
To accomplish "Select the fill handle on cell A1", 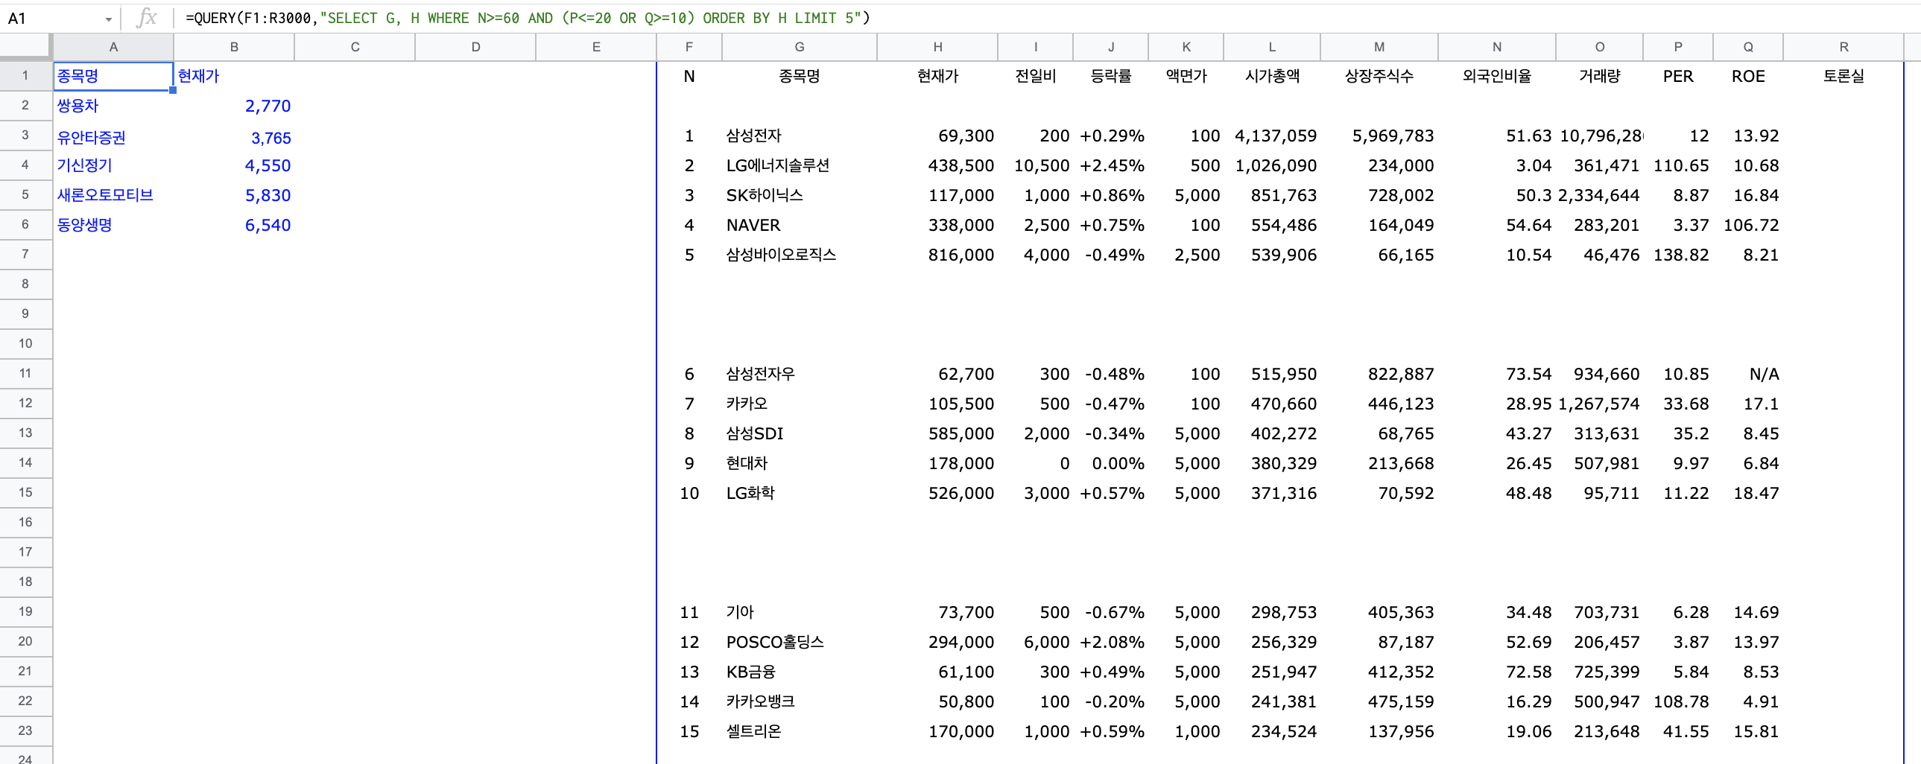I will coord(173,90).
